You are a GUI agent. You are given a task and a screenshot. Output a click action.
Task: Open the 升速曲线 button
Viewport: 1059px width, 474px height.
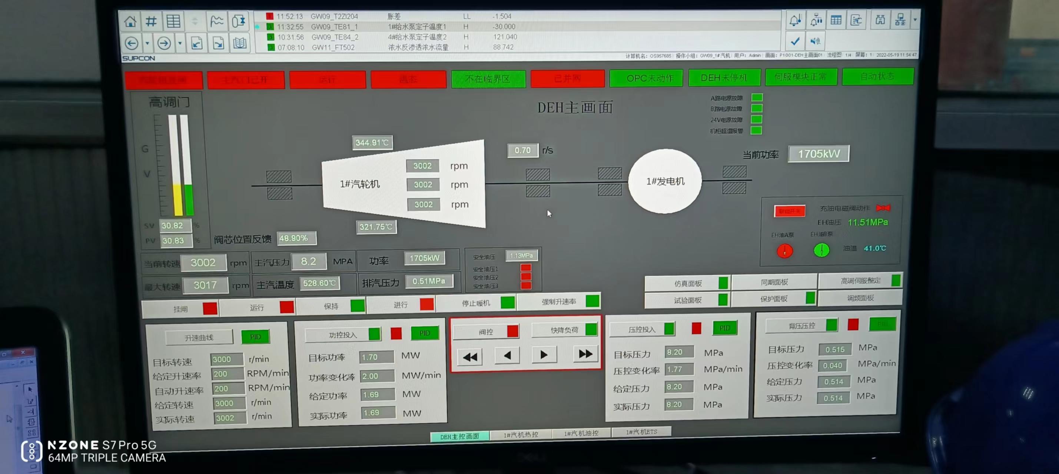pyautogui.click(x=199, y=338)
